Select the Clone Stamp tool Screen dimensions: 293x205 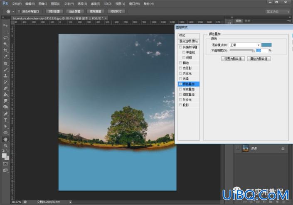tap(5, 76)
